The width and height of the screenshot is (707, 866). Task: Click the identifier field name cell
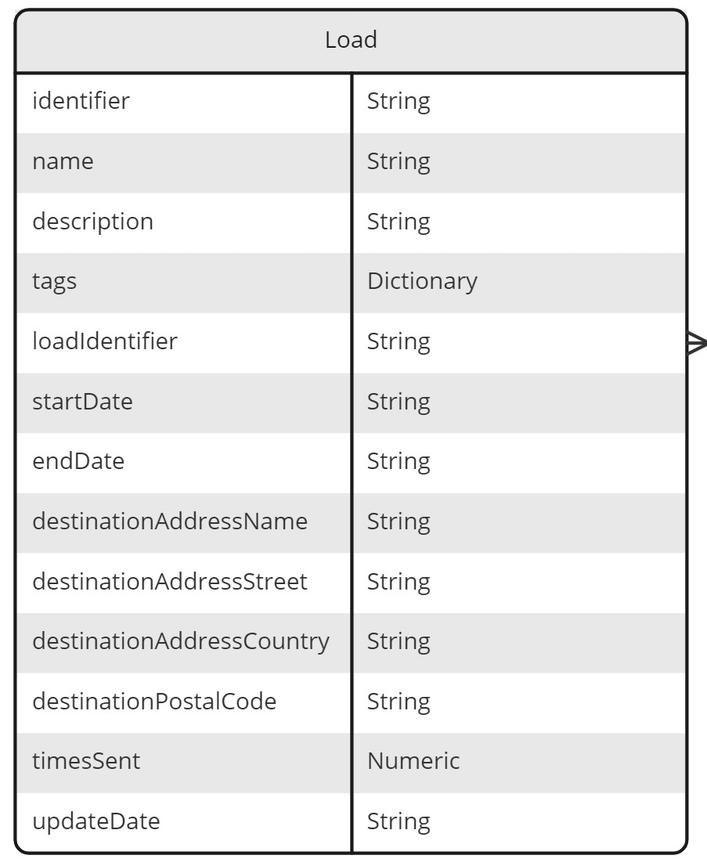pos(183,103)
